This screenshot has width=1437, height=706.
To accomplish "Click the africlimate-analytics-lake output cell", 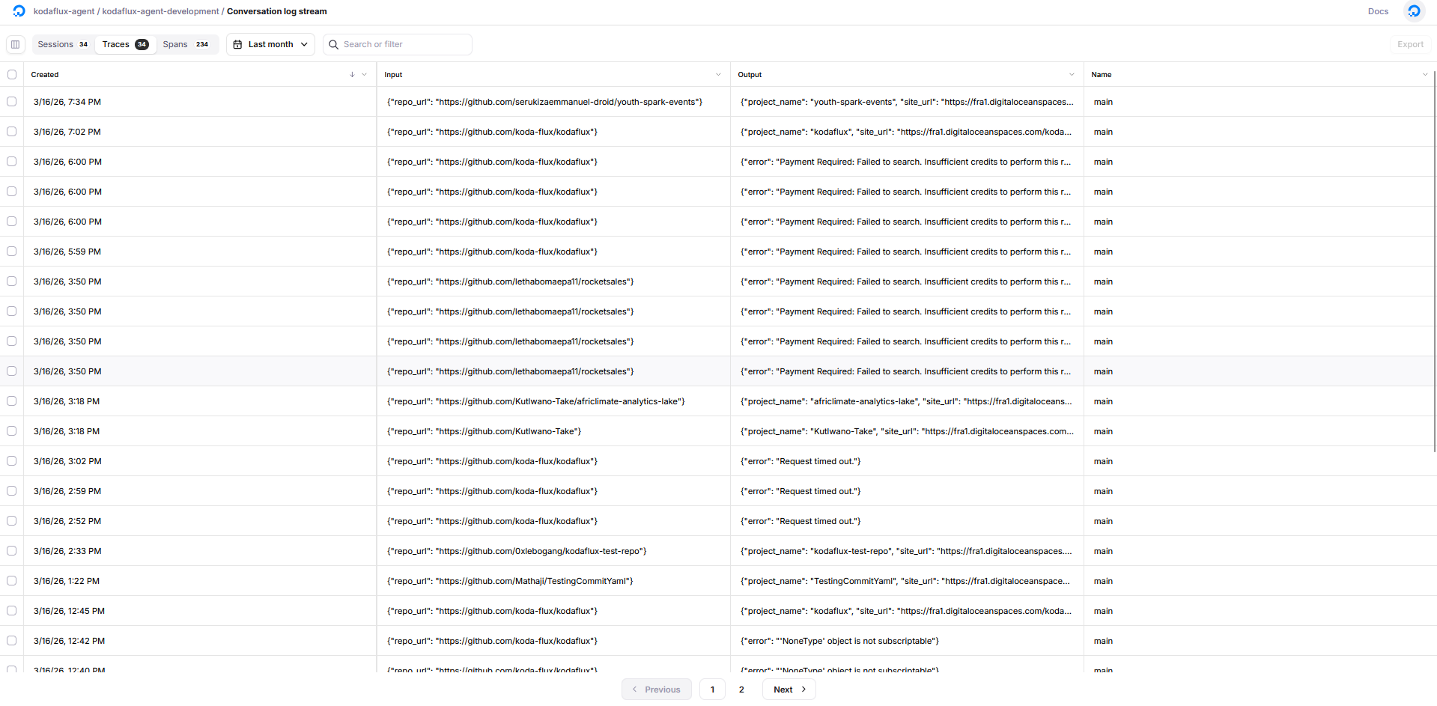I will (x=906, y=401).
